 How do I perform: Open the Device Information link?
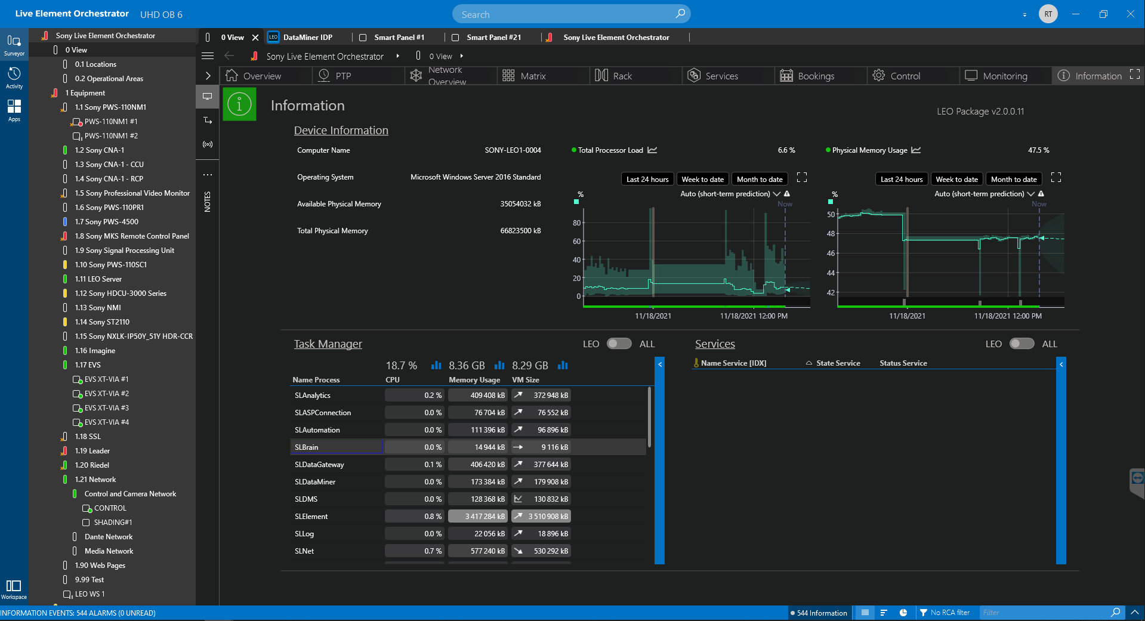[x=341, y=130]
